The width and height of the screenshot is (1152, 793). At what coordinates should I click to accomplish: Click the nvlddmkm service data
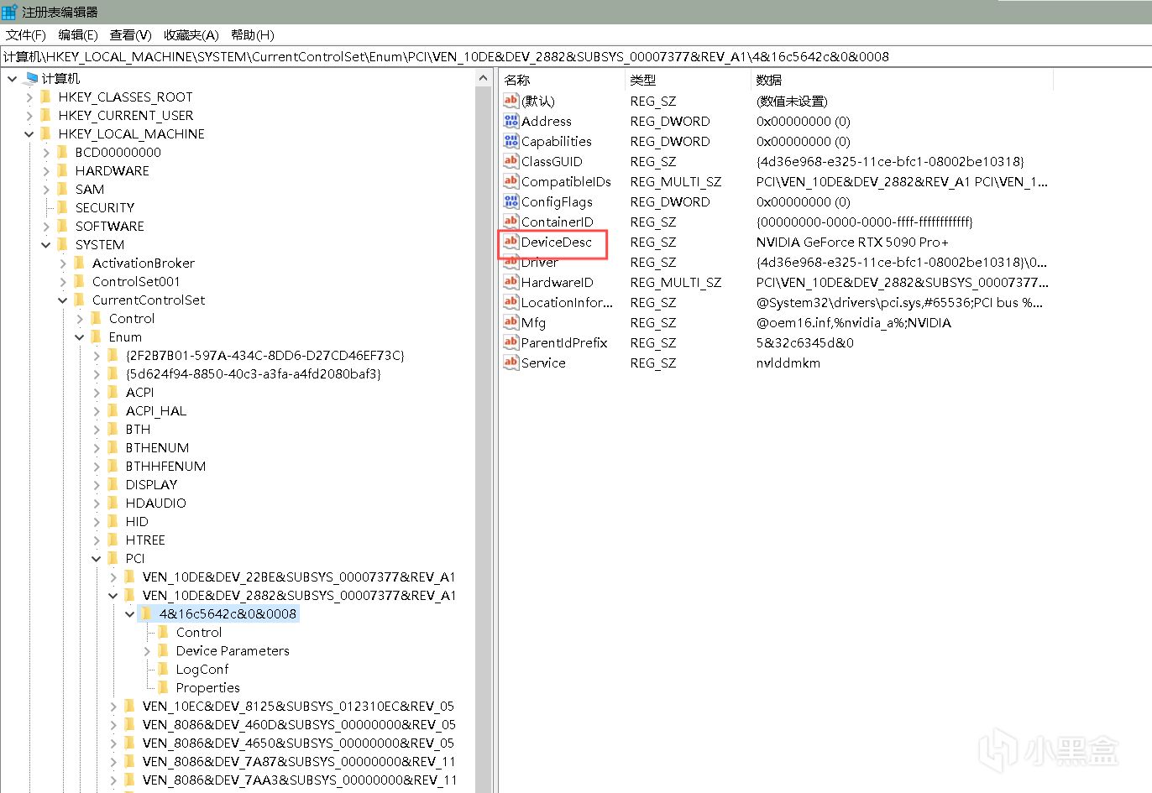pos(788,363)
